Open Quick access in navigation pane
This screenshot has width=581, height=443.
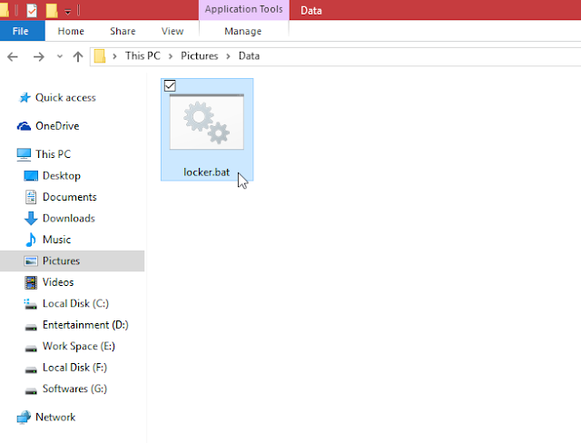pyautogui.click(x=65, y=98)
